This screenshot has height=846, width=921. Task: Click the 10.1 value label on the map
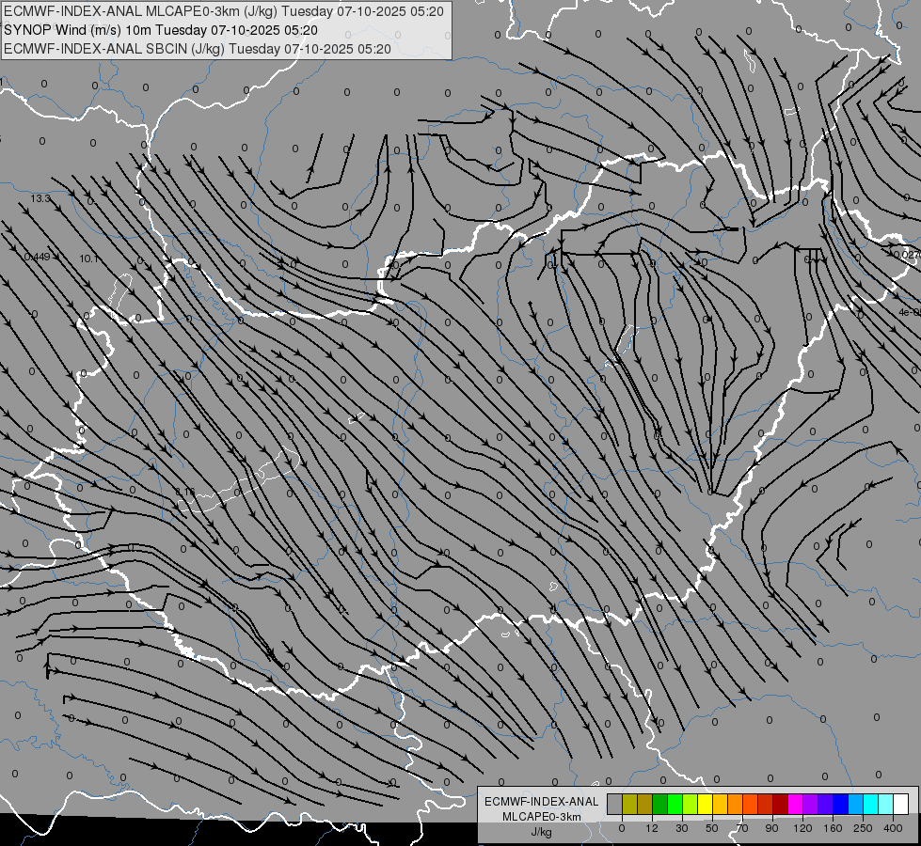click(89, 258)
